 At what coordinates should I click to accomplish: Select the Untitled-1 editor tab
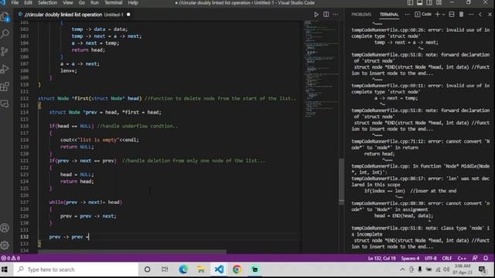coord(74,15)
